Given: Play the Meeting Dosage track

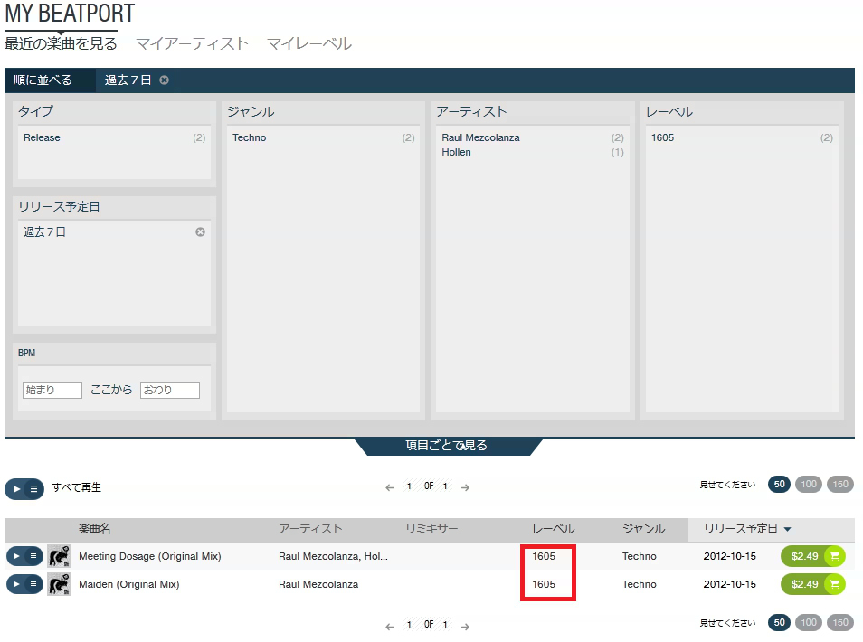Looking at the screenshot, I should 16,556.
